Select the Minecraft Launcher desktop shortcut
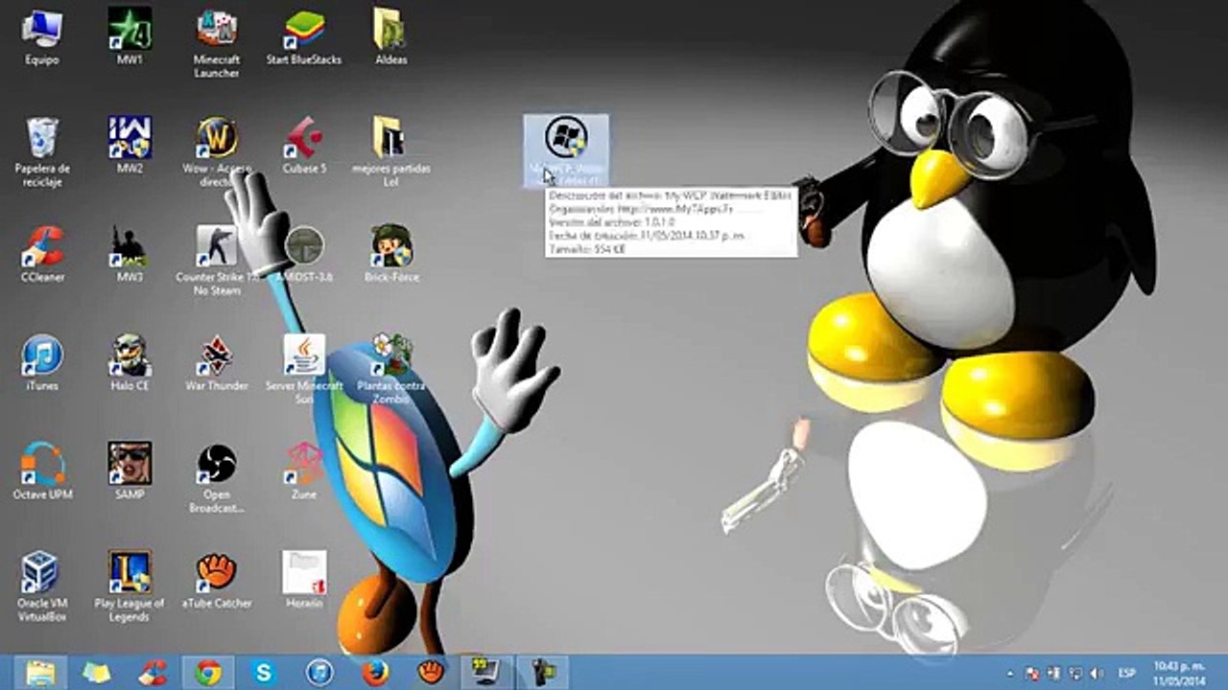Screen dimensions: 1228x690 217,43
